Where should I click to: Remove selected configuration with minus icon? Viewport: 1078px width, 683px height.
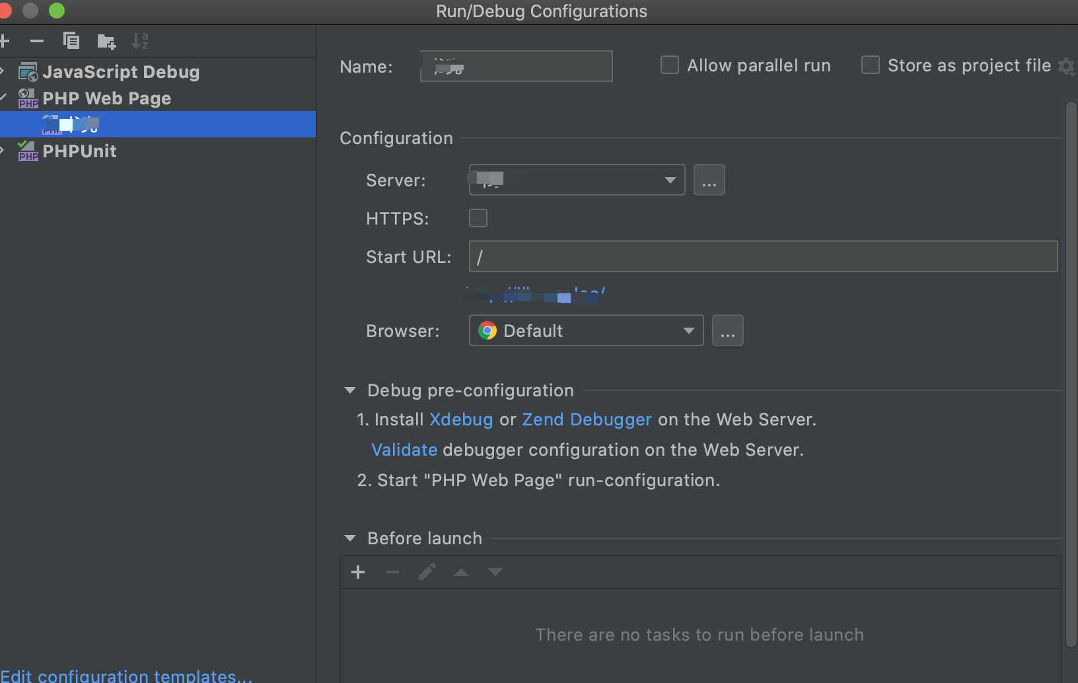[37, 41]
